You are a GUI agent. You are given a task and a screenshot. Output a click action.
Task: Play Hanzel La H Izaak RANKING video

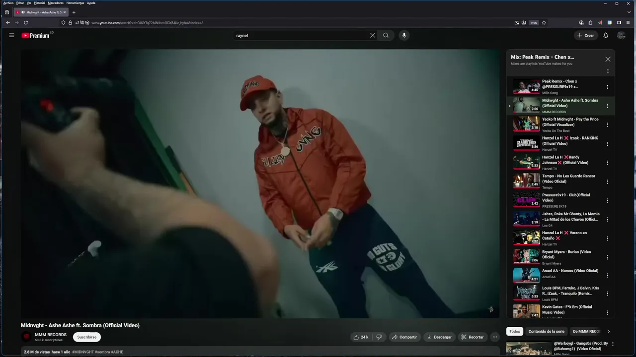(526, 143)
